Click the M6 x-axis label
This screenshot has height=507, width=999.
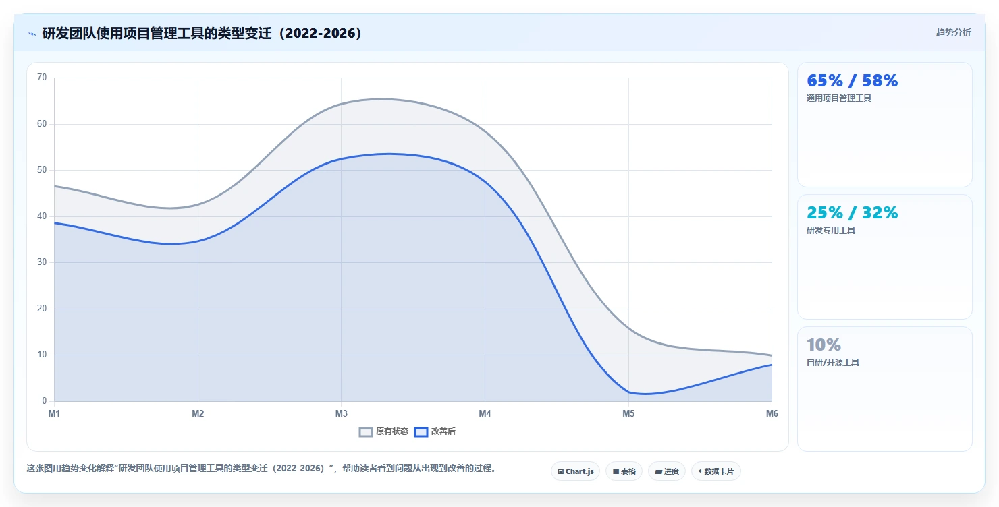click(x=772, y=413)
